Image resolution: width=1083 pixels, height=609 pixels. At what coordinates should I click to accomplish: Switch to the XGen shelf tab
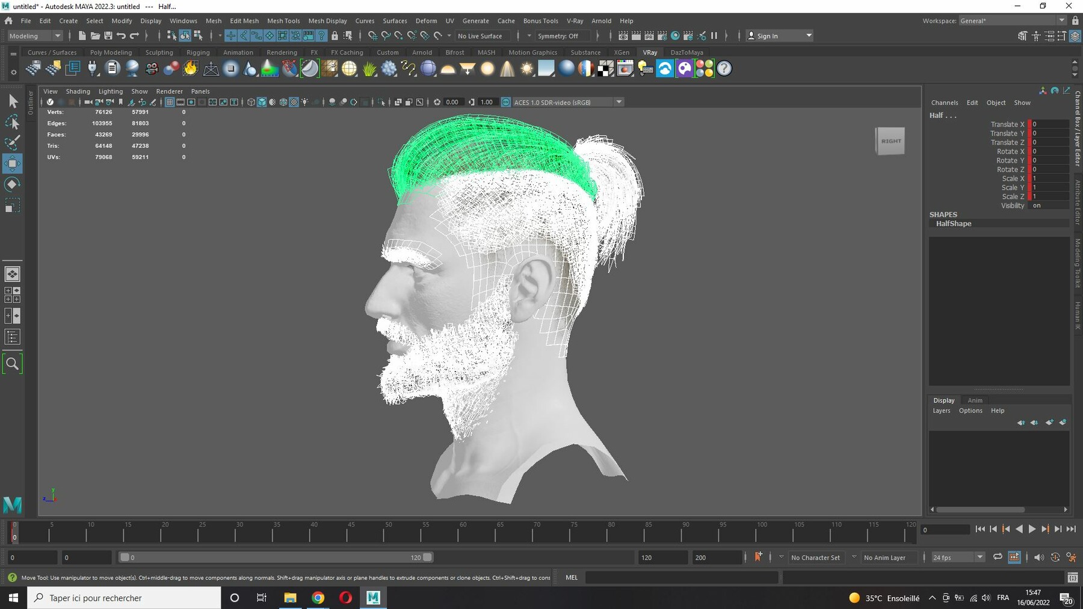622,52
